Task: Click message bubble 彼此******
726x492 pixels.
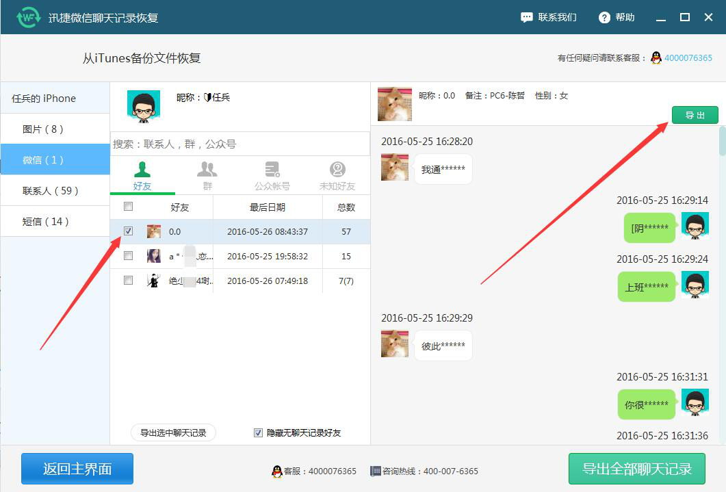Action: [x=443, y=346]
